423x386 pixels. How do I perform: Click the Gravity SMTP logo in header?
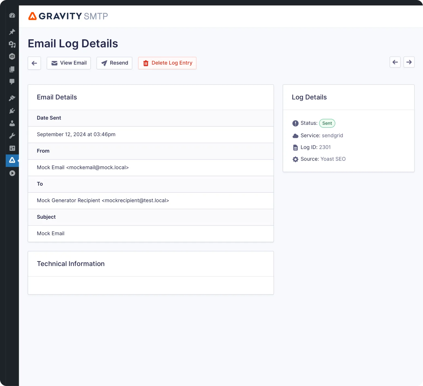click(68, 16)
